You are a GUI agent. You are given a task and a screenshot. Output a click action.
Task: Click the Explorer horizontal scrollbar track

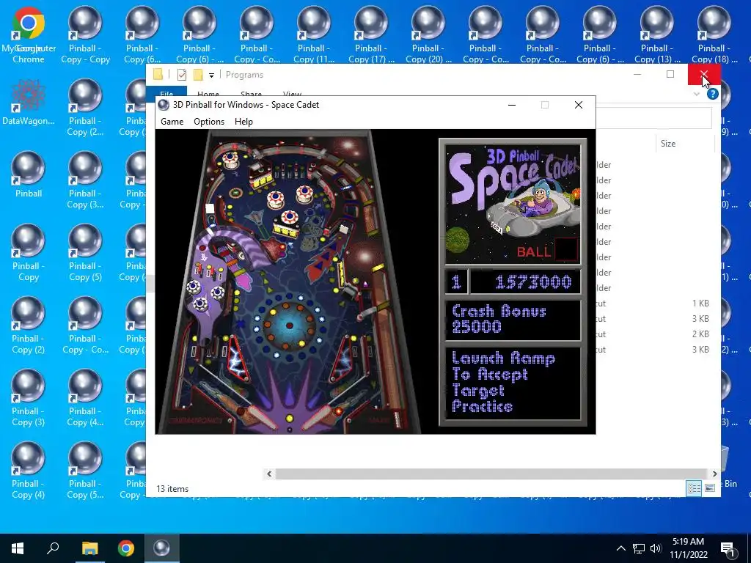[491, 474]
